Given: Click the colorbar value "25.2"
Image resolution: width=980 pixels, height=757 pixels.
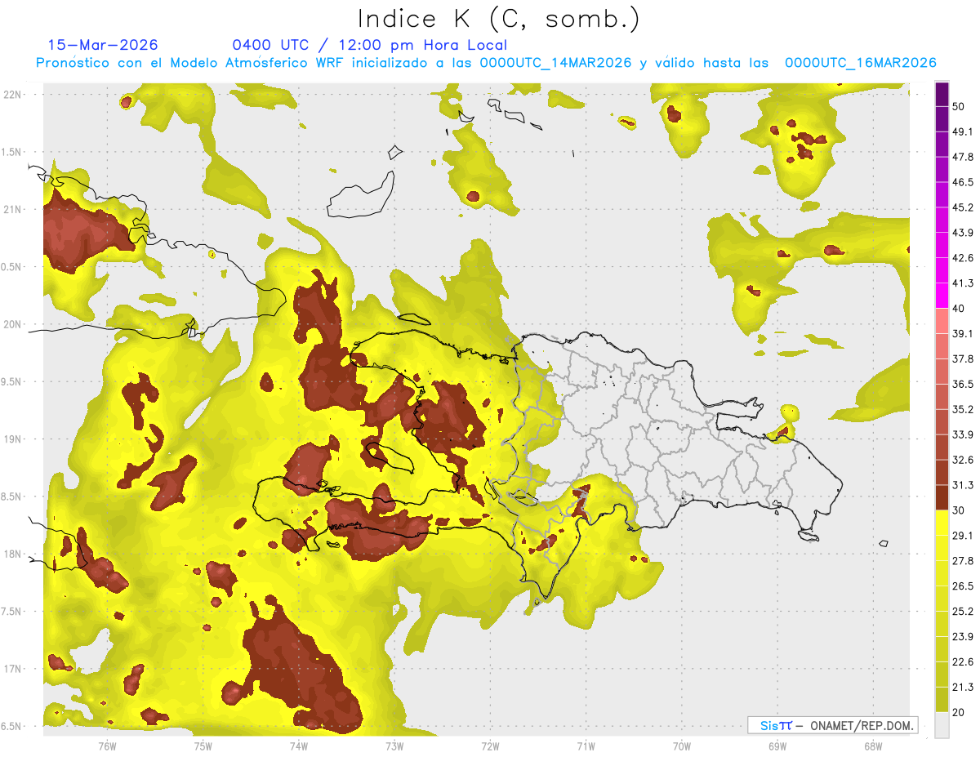Looking at the screenshot, I should pos(962,612).
